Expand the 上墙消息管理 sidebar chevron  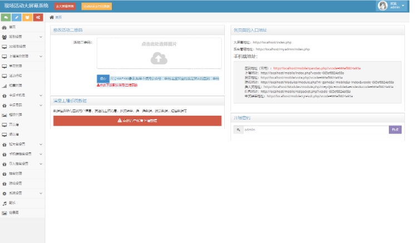point(41,57)
